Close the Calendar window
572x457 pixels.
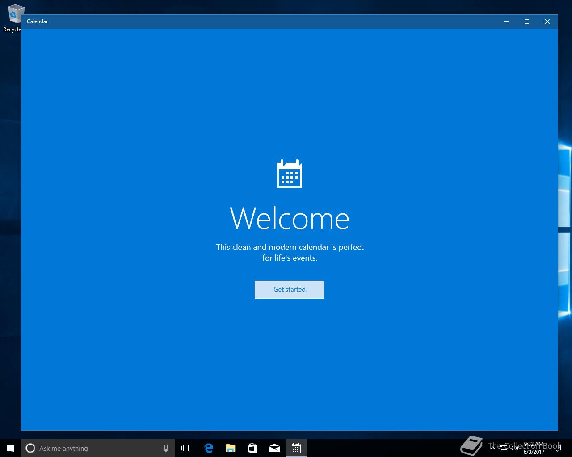point(547,21)
